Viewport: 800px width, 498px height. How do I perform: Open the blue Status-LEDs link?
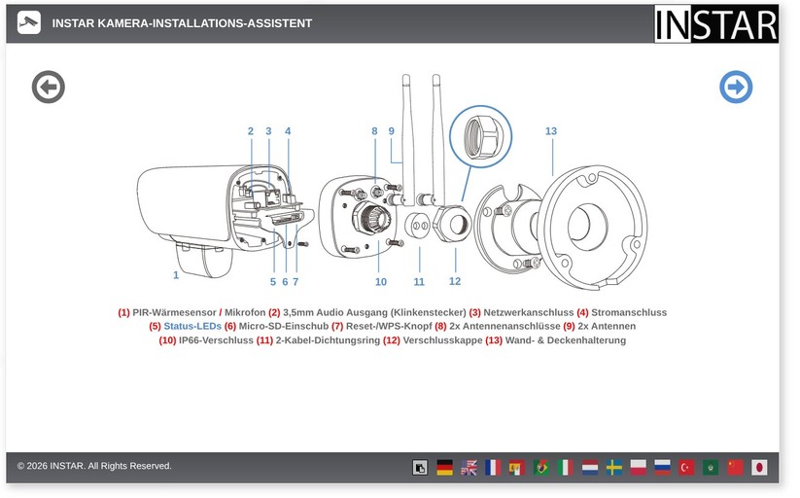click(x=192, y=326)
